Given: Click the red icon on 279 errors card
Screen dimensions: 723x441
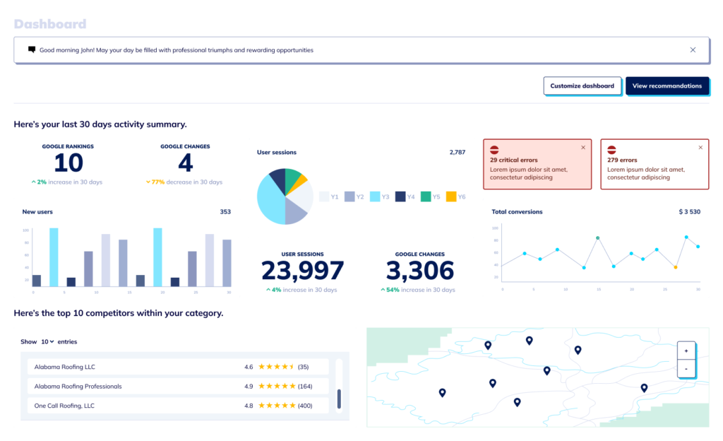Looking at the screenshot, I should (x=612, y=150).
